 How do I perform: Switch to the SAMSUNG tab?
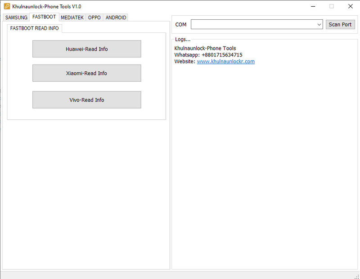pyautogui.click(x=16, y=17)
